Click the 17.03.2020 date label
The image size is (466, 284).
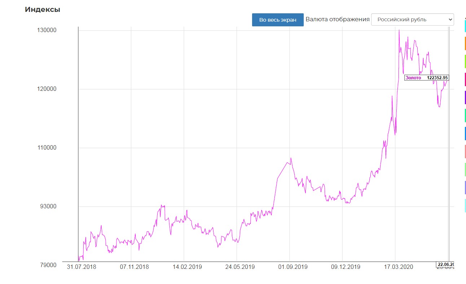(399, 267)
